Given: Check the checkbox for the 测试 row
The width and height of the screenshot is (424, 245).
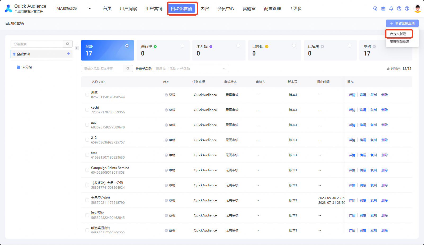Looking at the screenshot, I should (87, 95).
